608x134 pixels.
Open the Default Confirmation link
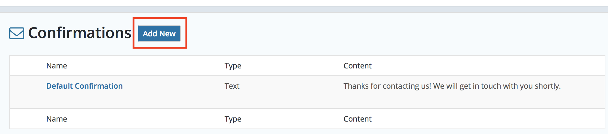(x=84, y=86)
